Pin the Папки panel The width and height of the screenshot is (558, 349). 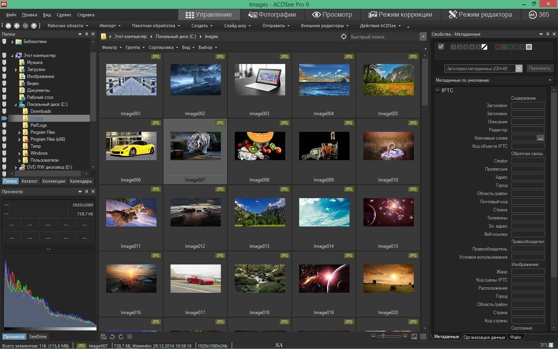pyautogui.click(x=87, y=34)
